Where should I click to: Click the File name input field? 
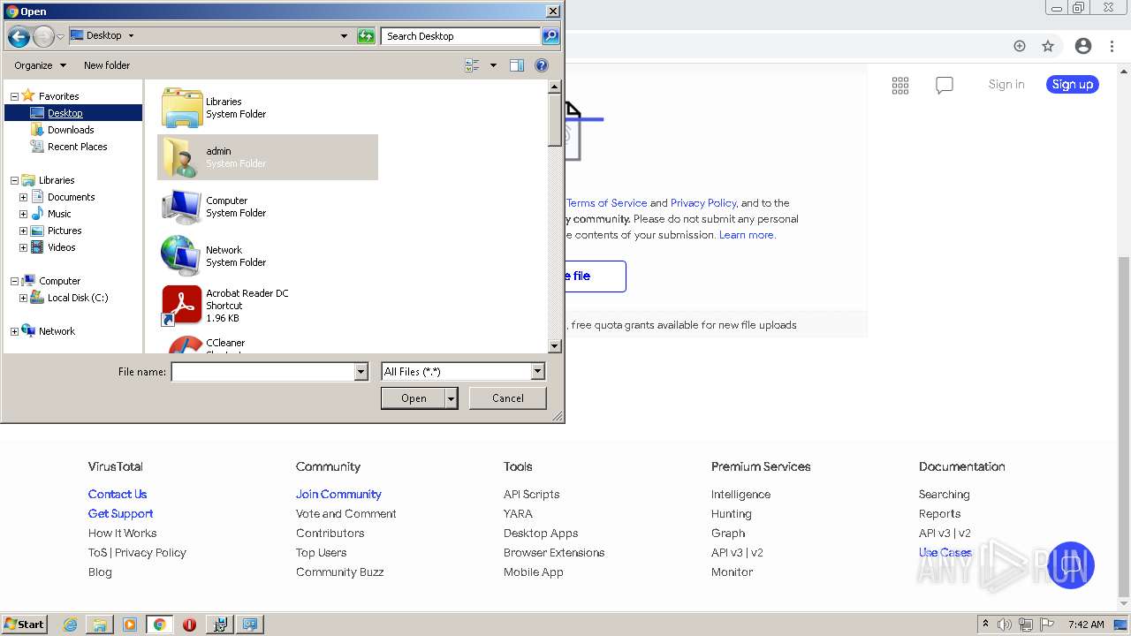click(x=262, y=372)
